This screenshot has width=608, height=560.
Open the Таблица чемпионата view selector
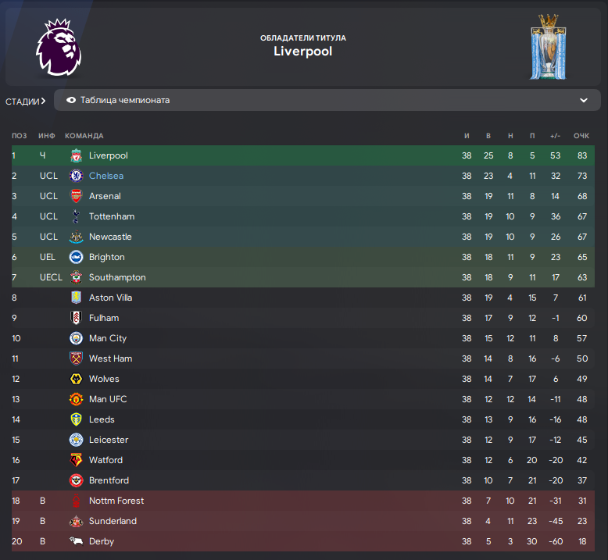327,100
